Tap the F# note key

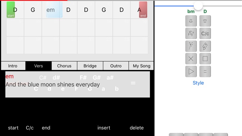(83, 78)
